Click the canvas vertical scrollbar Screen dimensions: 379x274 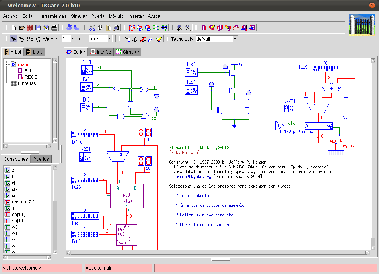373,154
